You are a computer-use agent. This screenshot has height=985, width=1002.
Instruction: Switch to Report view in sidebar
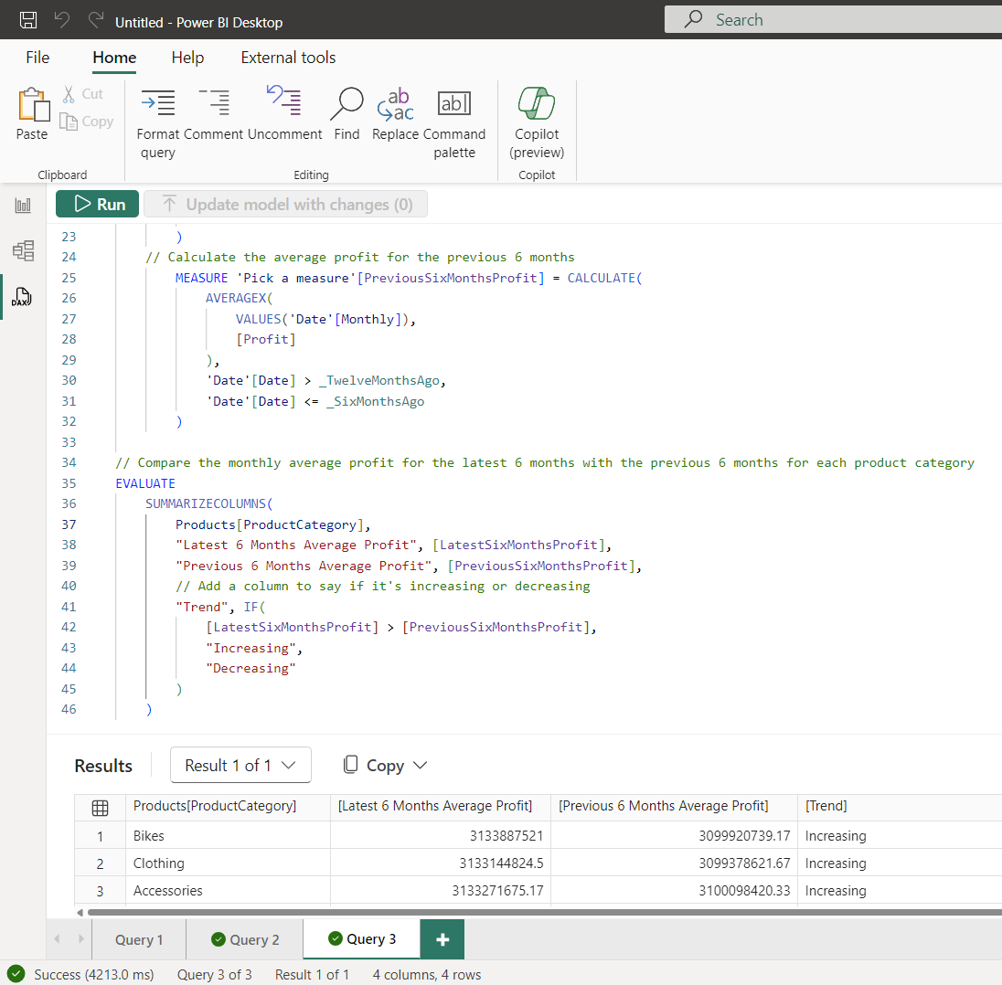tap(23, 205)
